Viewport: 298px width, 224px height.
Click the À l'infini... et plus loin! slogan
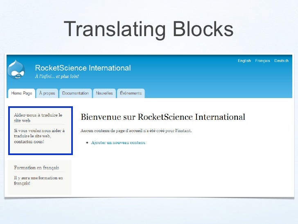tap(56, 76)
